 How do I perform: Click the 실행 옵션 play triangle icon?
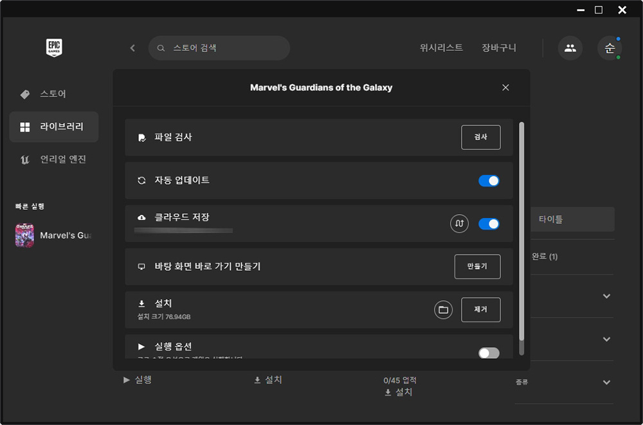tap(141, 347)
